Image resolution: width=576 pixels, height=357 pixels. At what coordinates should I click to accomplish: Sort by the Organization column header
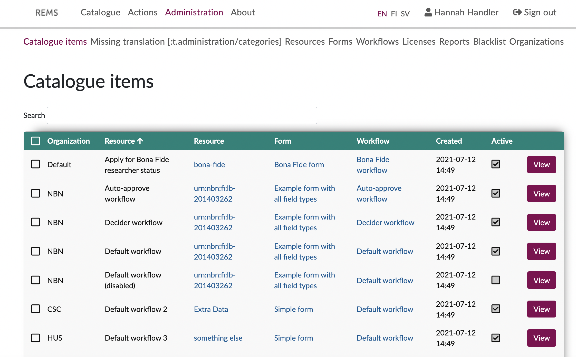pos(69,141)
